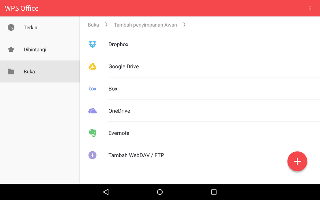Click chevron after Tambah penyimpanan Awan
Viewport: 320px width, 200px height.
point(184,25)
